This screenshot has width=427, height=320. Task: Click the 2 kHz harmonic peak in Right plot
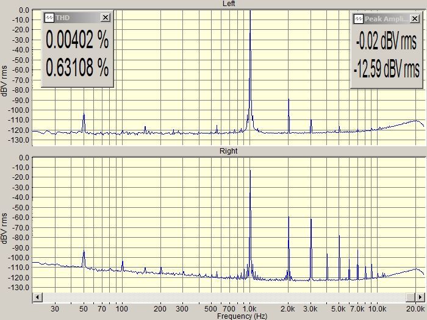[x=289, y=247]
